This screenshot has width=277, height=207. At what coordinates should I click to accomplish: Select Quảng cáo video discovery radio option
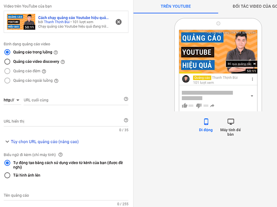click(7, 62)
